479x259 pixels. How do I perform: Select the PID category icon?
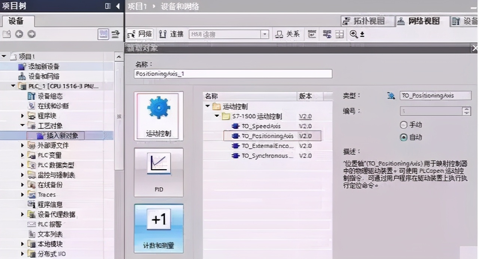(x=158, y=172)
